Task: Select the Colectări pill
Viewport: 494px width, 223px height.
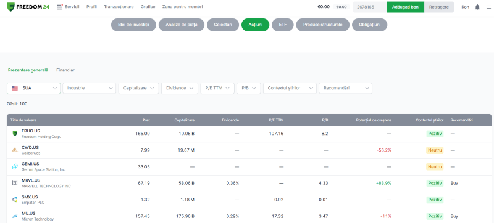Action: pyautogui.click(x=223, y=25)
